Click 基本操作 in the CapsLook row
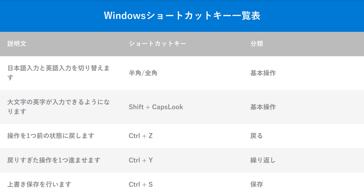The image size is (364, 190). tap(263, 107)
